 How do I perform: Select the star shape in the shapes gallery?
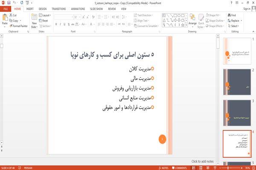(183, 25)
